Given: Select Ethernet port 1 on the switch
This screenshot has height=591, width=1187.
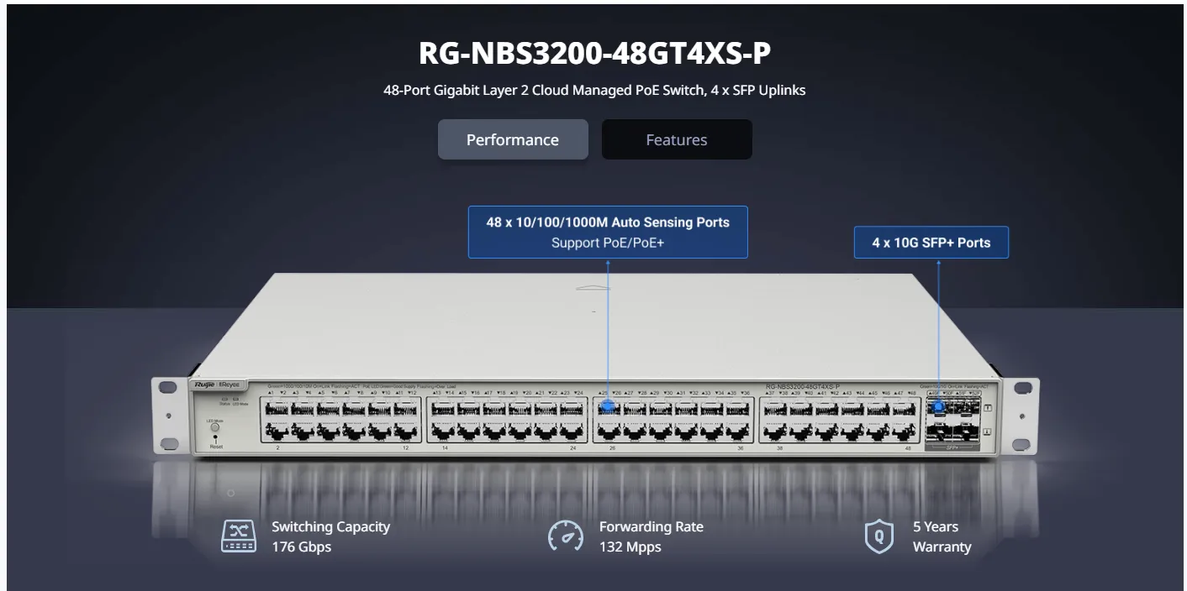Looking at the screenshot, I should pyautogui.click(x=277, y=409).
